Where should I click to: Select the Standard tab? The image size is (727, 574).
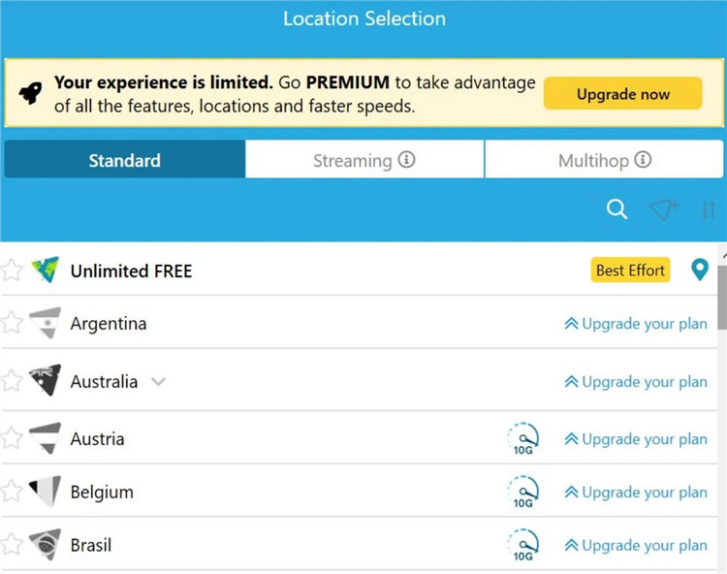coord(125,159)
